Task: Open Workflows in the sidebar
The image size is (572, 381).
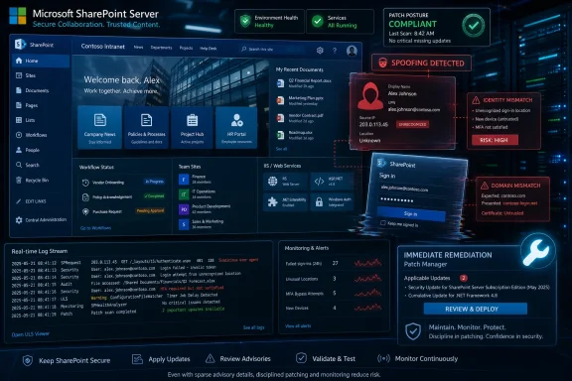Action: click(x=31, y=135)
